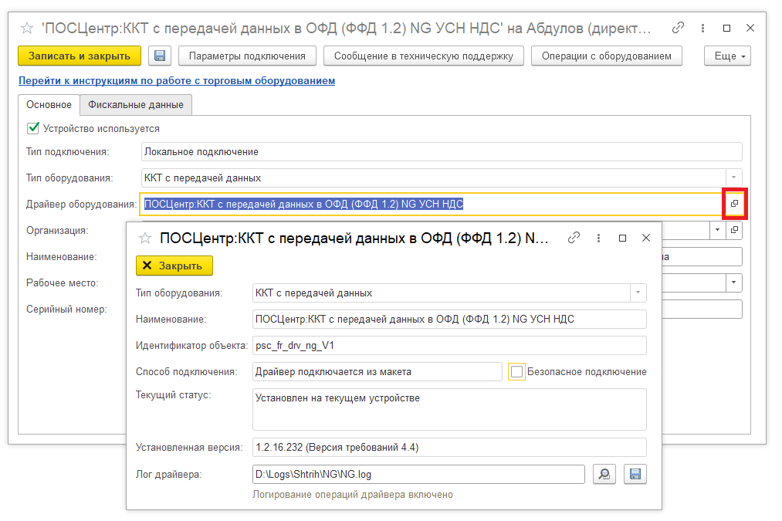This screenshot has width=782, height=521.
Task: Close driver popup with X icon
Action: click(646, 238)
